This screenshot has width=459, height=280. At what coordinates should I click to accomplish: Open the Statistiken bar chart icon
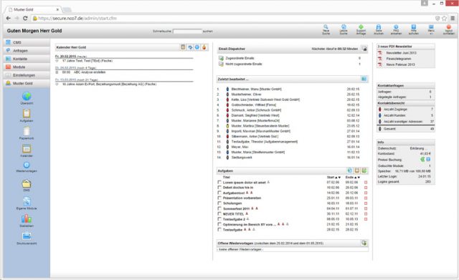[27, 218]
